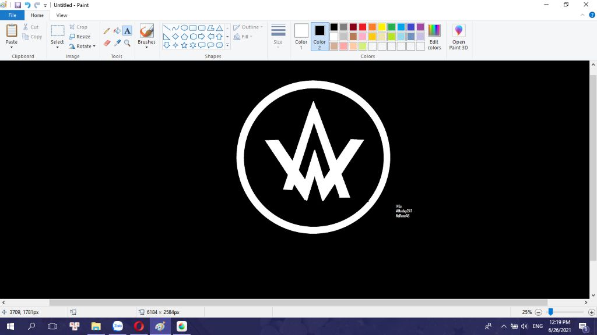
Task: Collapse the ribbon with the chevron
Action: pyautogui.click(x=582, y=15)
